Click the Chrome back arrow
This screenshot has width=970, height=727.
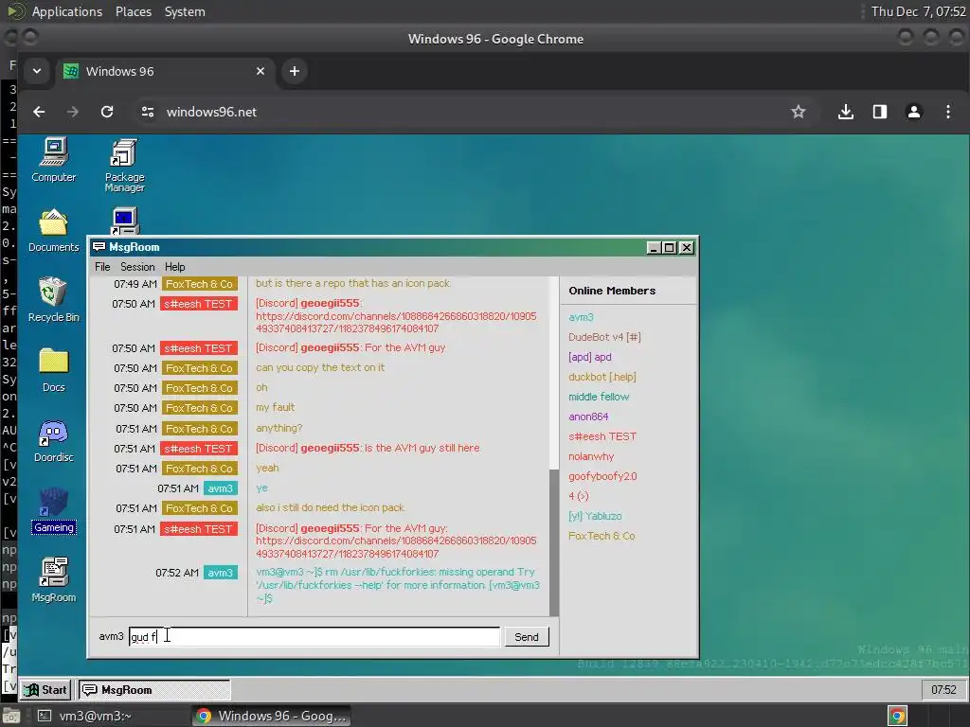39,112
